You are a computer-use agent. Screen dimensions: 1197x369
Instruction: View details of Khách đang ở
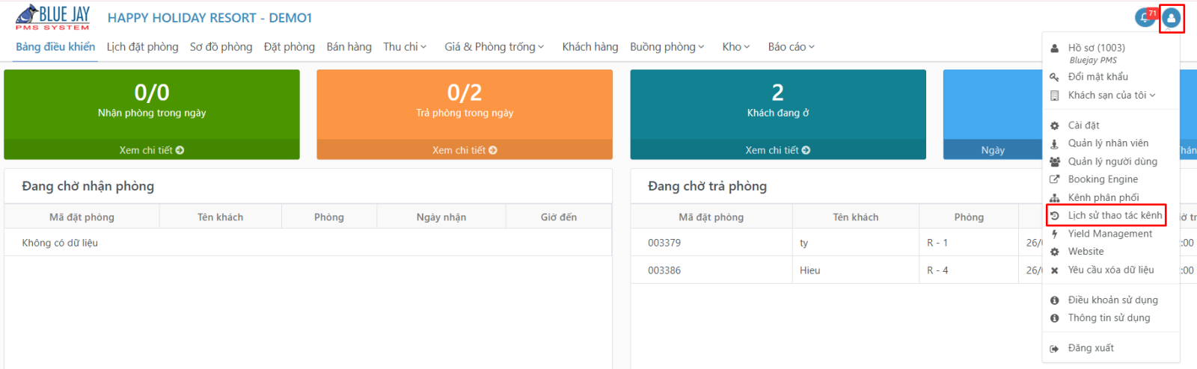(x=778, y=150)
